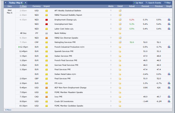Screen dimensions: 175x113
Task: Open detail folder for RatingDog Services PMI
Action: tap(120, 42)
